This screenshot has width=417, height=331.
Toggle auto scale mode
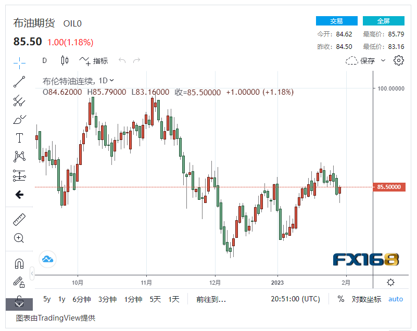click(396, 299)
